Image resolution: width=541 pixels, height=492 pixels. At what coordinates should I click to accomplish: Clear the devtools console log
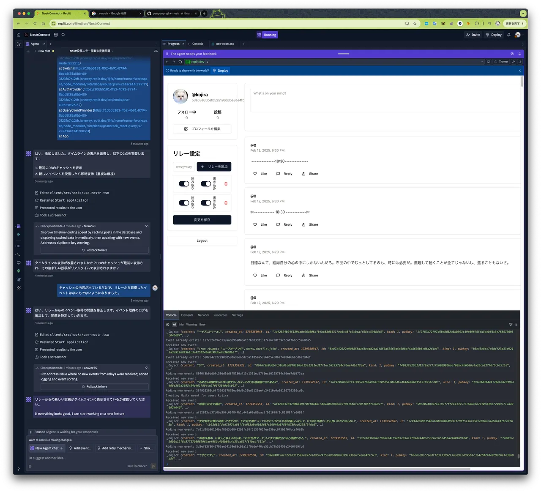[168, 325]
